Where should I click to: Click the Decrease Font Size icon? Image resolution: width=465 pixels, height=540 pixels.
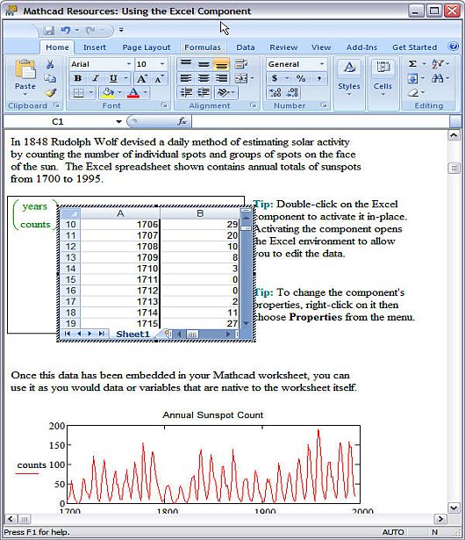point(159,78)
